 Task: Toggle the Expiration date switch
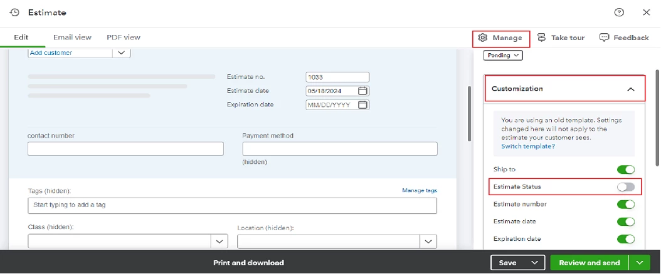coord(626,239)
